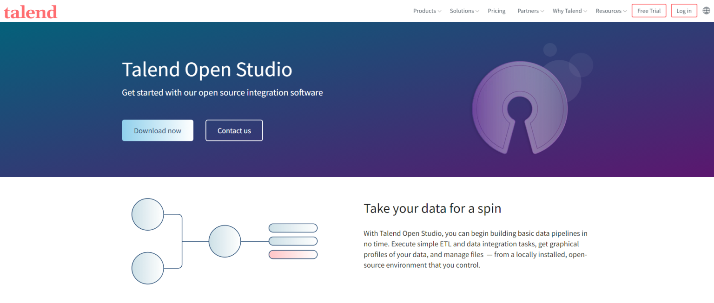The height and width of the screenshot is (303, 714).
Task: Select Pricing in the navigation bar
Action: tap(496, 11)
